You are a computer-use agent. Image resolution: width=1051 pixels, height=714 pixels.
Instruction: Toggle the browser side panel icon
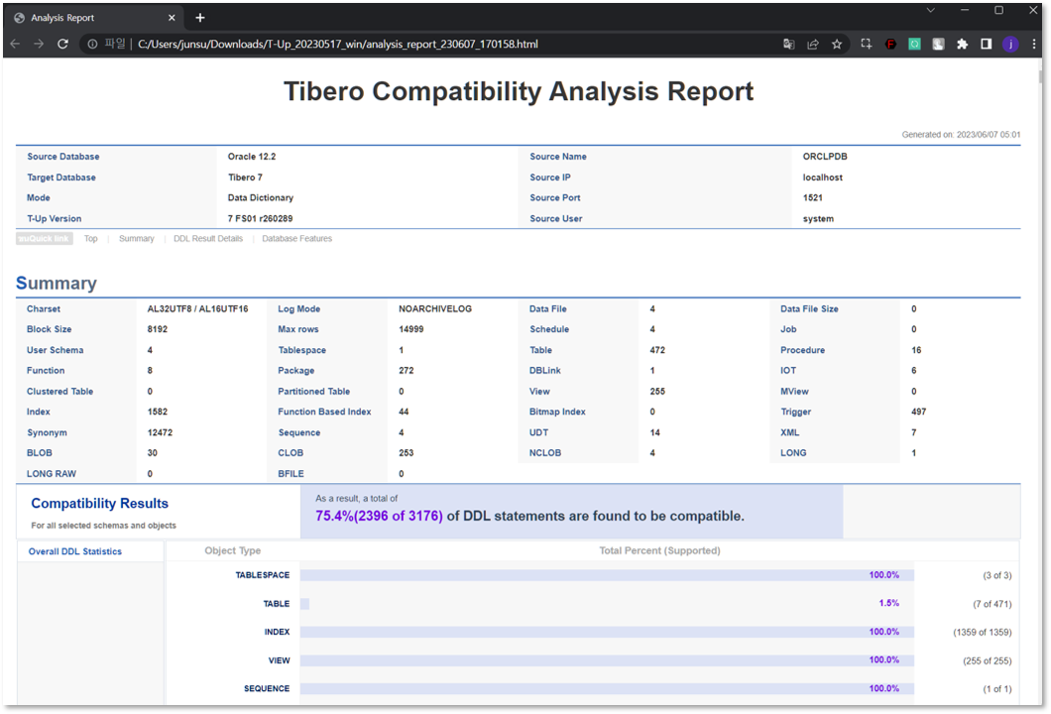pos(987,44)
